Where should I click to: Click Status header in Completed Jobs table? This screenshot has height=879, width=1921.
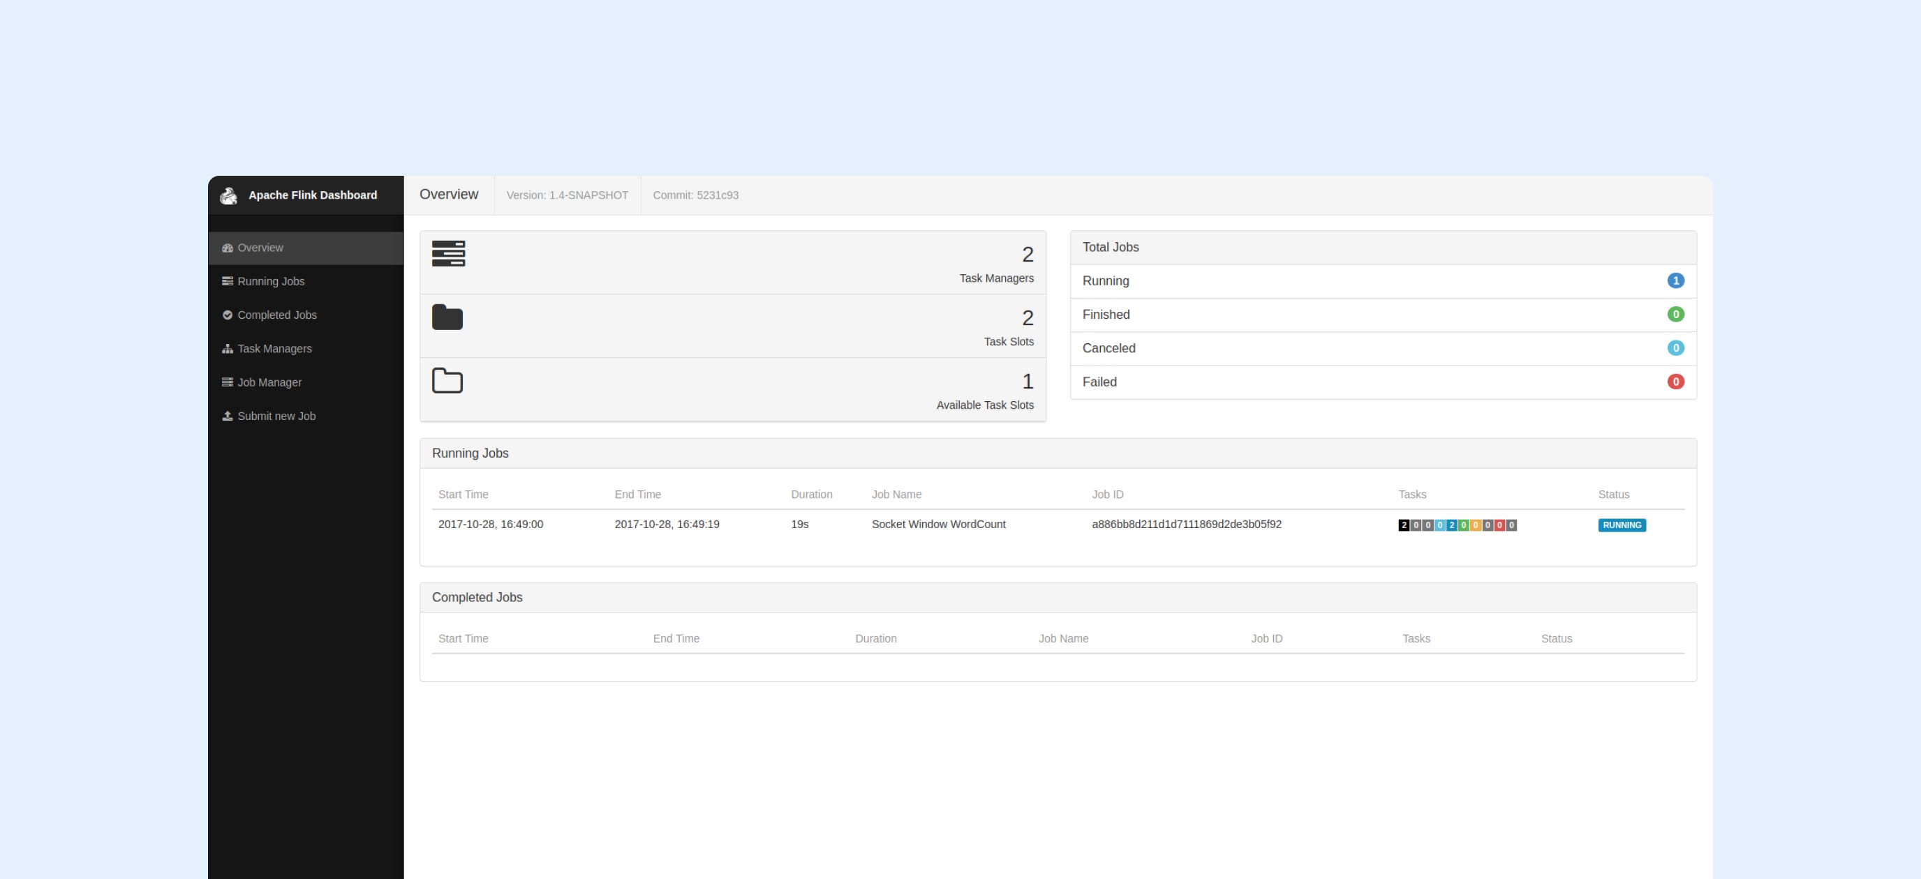pos(1557,638)
